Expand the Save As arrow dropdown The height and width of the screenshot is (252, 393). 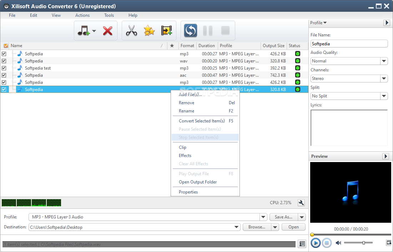[x=302, y=217]
